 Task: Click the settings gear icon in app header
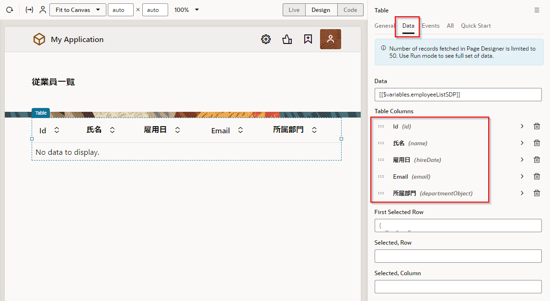pyautogui.click(x=266, y=40)
